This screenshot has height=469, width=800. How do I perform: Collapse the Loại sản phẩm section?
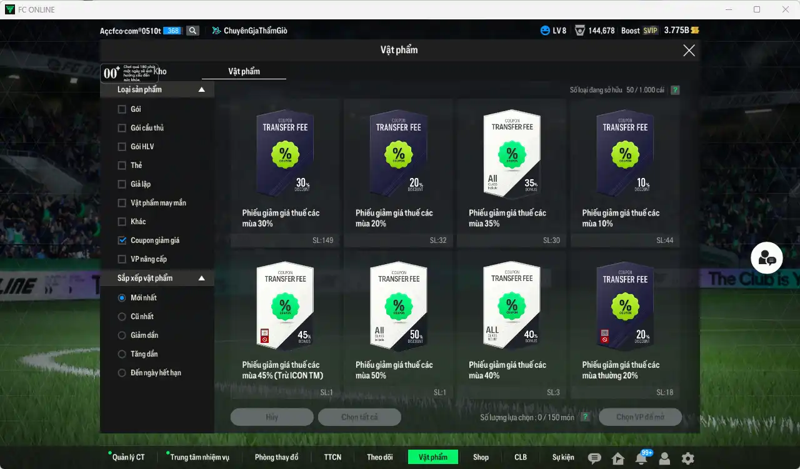[201, 89]
